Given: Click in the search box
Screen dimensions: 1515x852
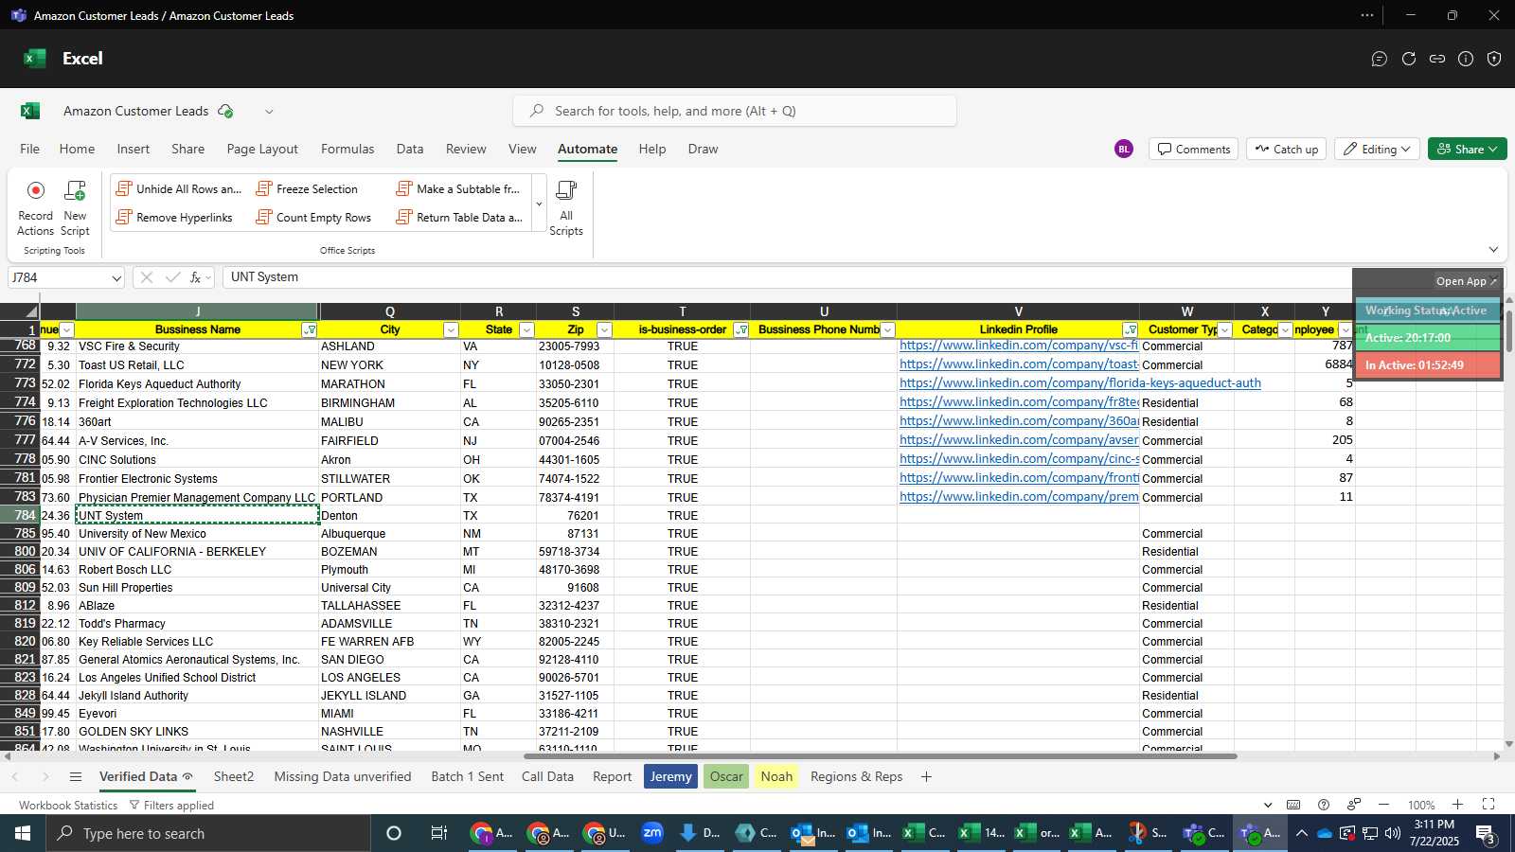Looking at the screenshot, I should [x=735, y=111].
